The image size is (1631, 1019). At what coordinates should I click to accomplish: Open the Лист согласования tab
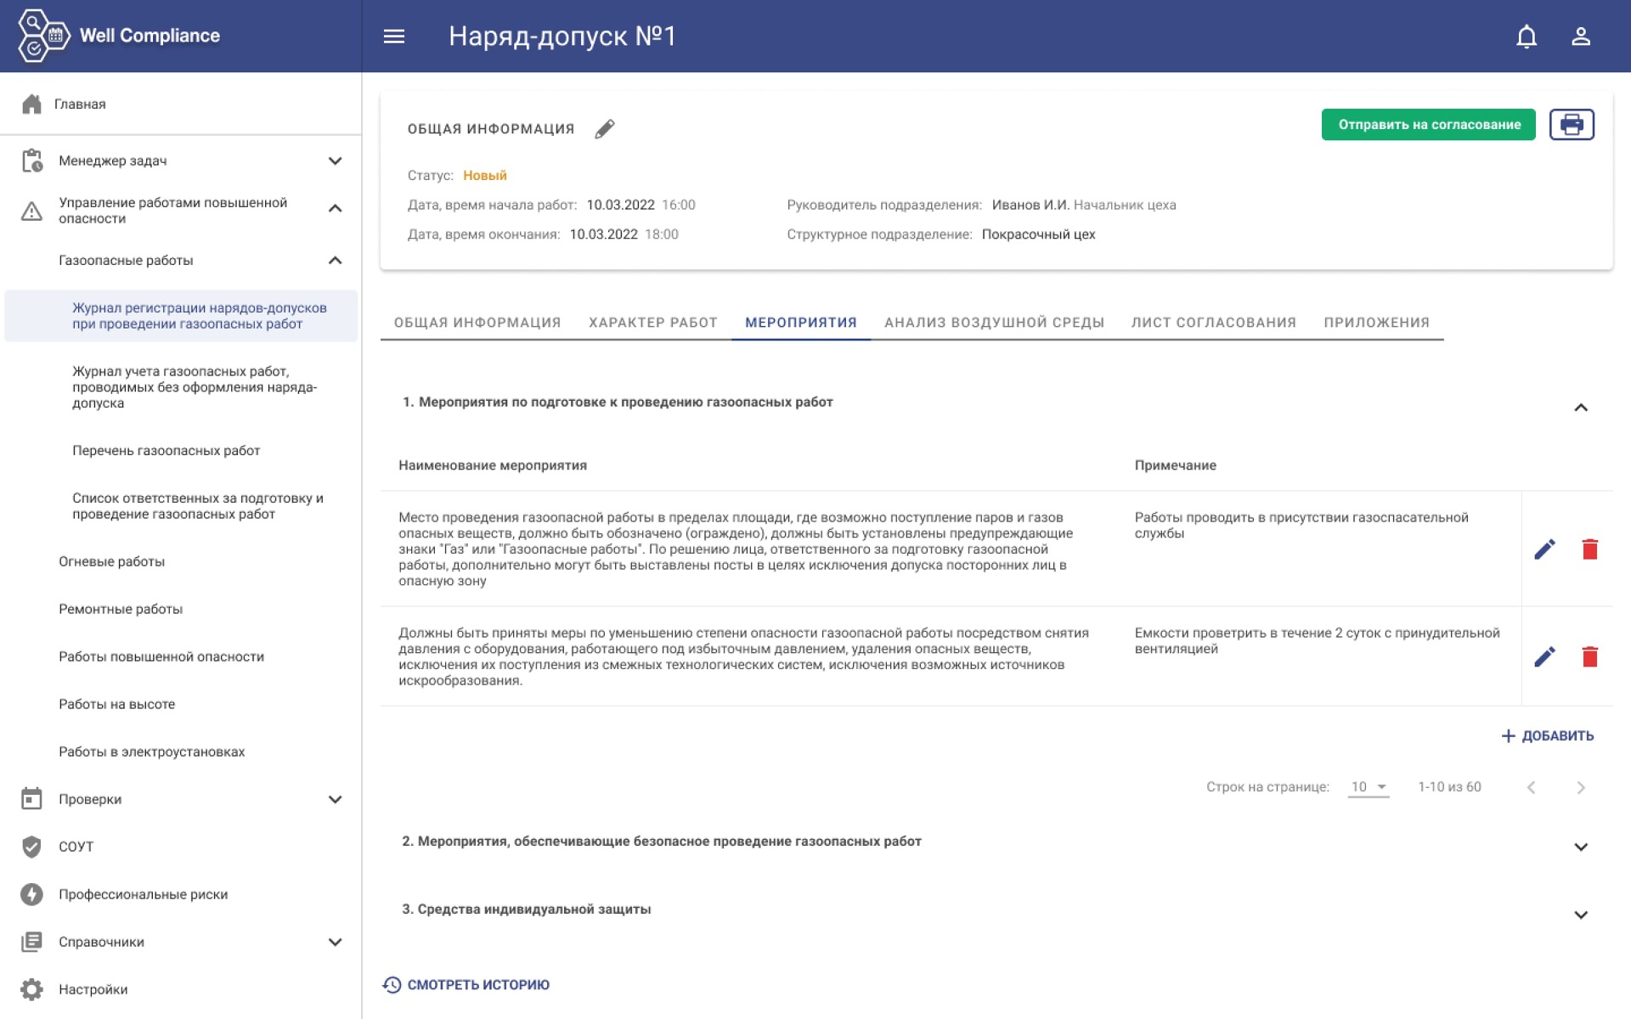pyautogui.click(x=1213, y=323)
